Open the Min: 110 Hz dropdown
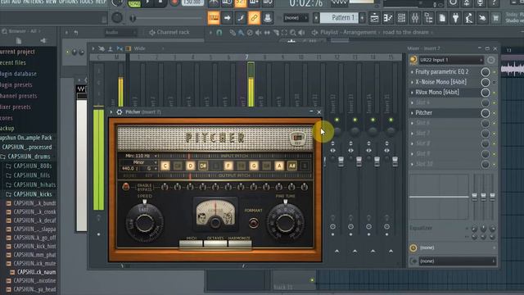The height and width of the screenshot is (295, 524). [x=138, y=156]
